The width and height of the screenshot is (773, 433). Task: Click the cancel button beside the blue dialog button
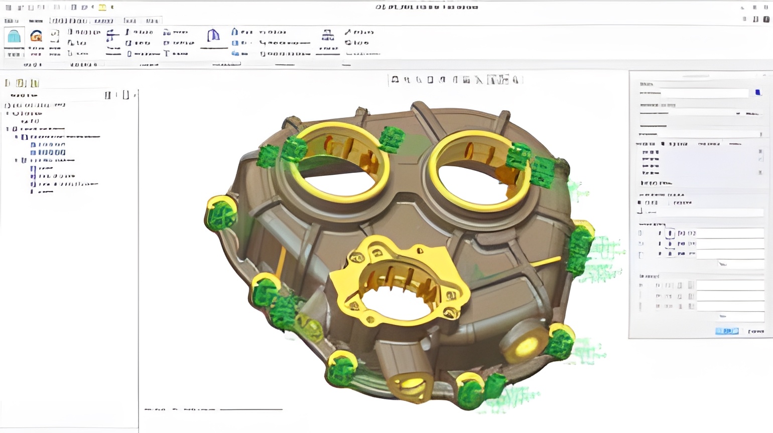tap(756, 331)
